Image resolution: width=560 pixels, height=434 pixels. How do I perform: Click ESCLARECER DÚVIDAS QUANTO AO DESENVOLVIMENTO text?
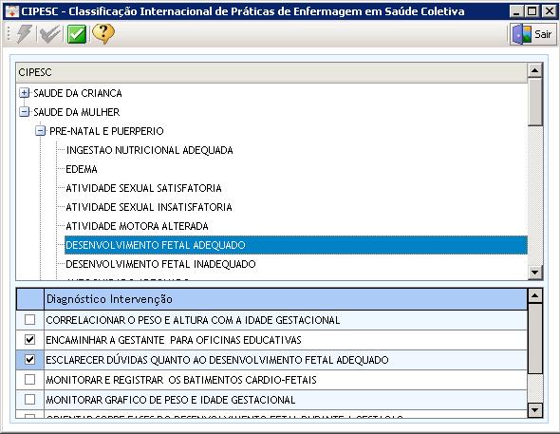pos(217,360)
